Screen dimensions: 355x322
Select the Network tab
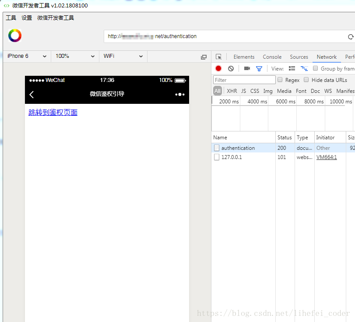[327, 57]
